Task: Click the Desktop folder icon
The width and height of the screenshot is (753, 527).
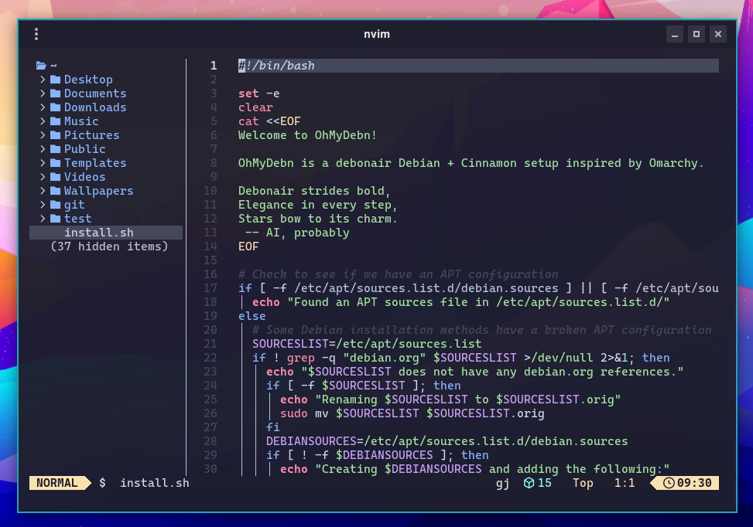Action: pyautogui.click(x=56, y=79)
